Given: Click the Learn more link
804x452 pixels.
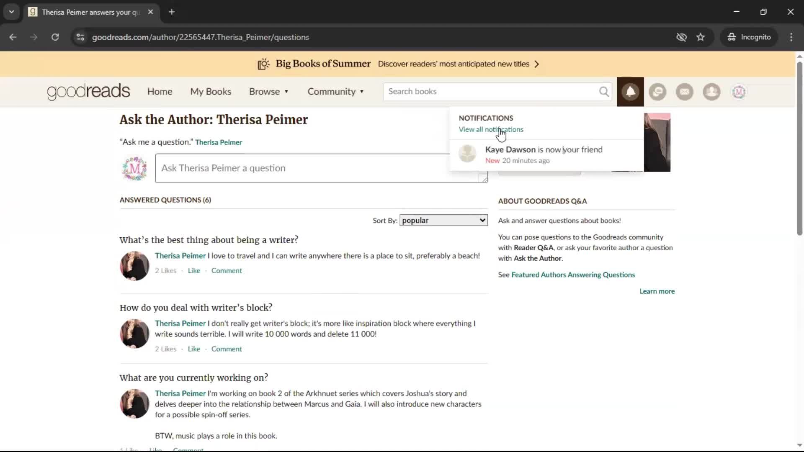Looking at the screenshot, I should coord(657,291).
